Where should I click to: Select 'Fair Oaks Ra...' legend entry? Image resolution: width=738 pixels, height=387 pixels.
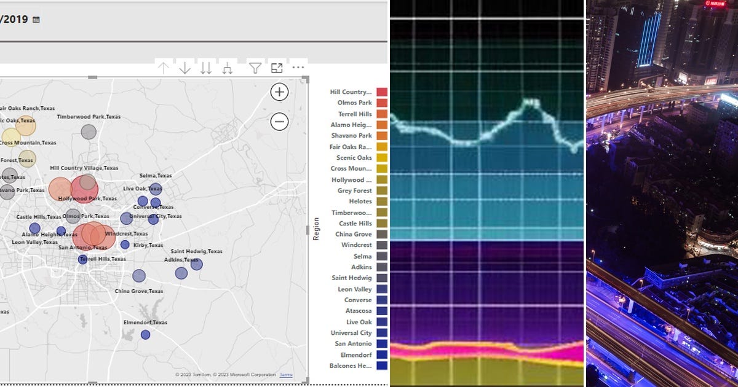click(351, 147)
